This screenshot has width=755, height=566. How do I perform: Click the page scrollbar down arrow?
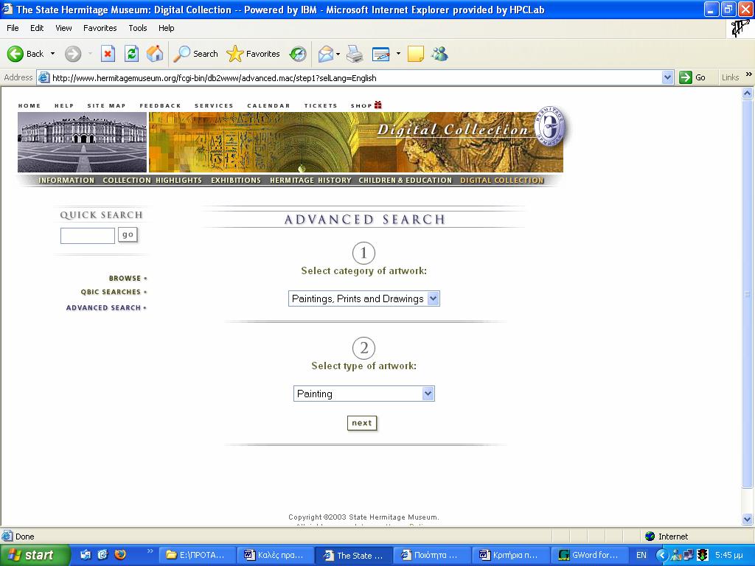pos(748,519)
